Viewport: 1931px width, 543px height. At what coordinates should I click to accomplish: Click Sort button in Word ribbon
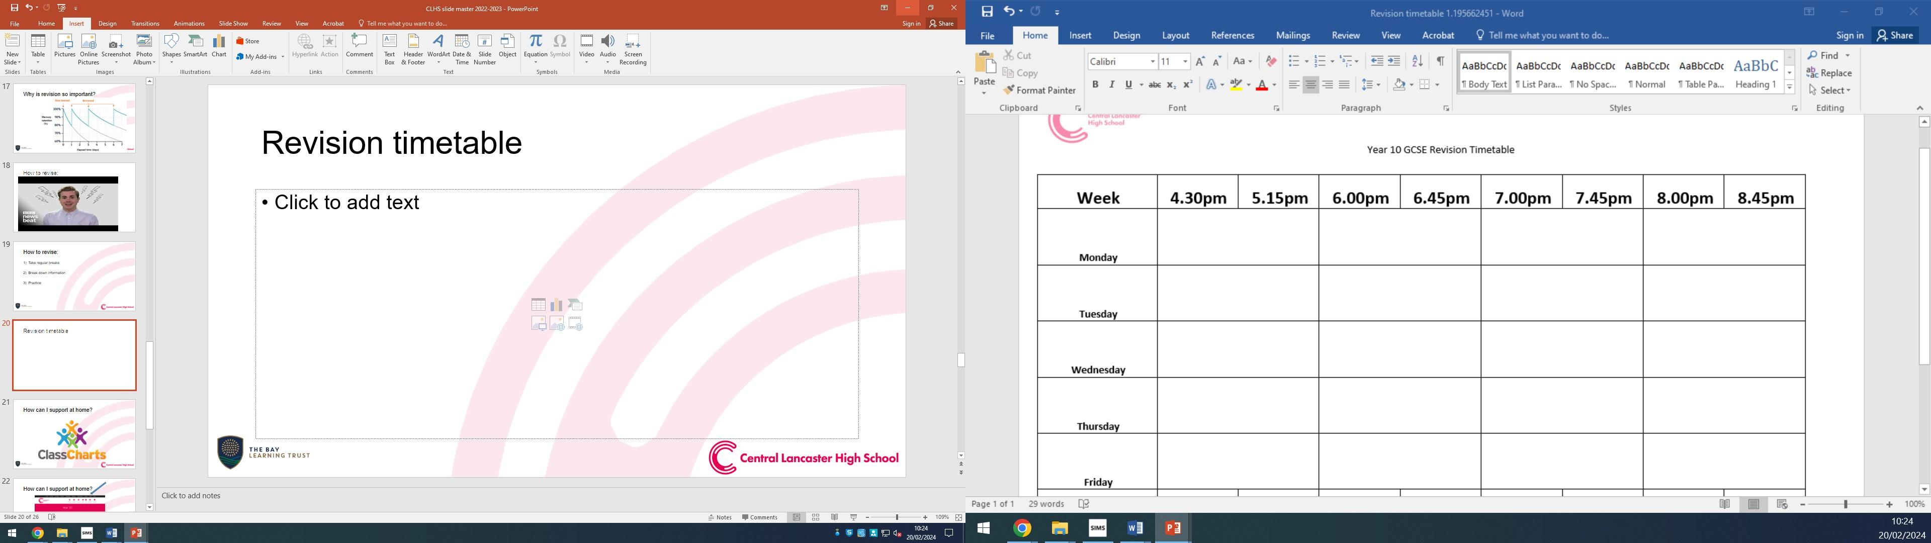click(x=1417, y=61)
